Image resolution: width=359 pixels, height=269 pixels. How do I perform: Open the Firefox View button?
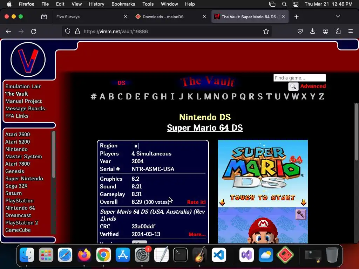click(x=44, y=17)
